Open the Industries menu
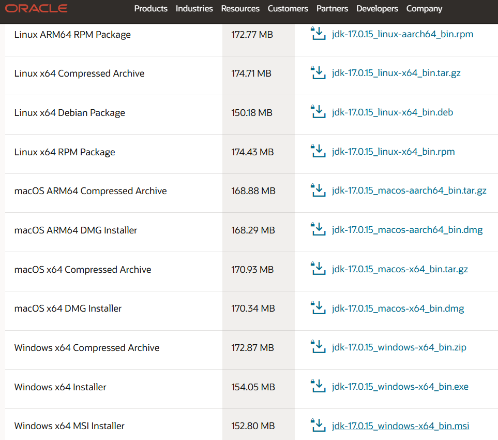The height and width of the screenshot is (440, 498). (x=194, y=9)
